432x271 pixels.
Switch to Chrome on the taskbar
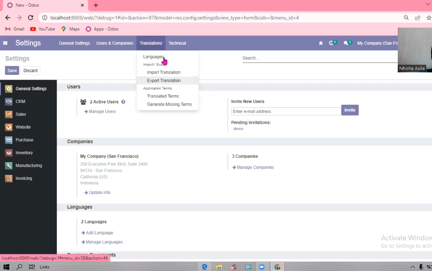(x=277, y=267)
